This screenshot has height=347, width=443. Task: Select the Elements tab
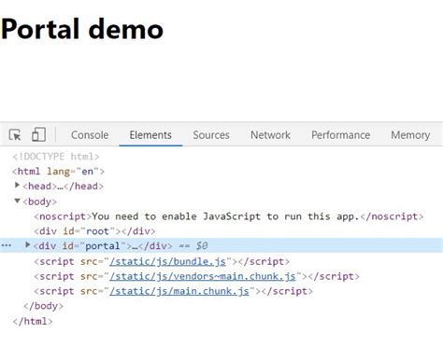coord(150,135)
